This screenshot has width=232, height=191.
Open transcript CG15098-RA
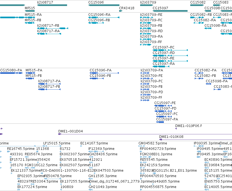coord(208,28)
